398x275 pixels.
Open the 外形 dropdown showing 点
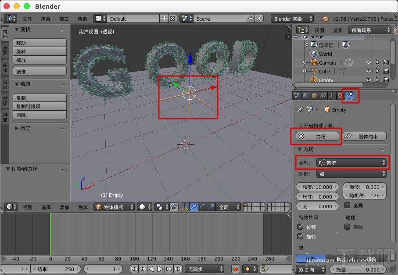click(x=351, y=174)
